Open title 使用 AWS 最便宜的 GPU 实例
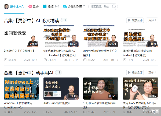This screenshot has height=116, width=161. tap(140, 105)
